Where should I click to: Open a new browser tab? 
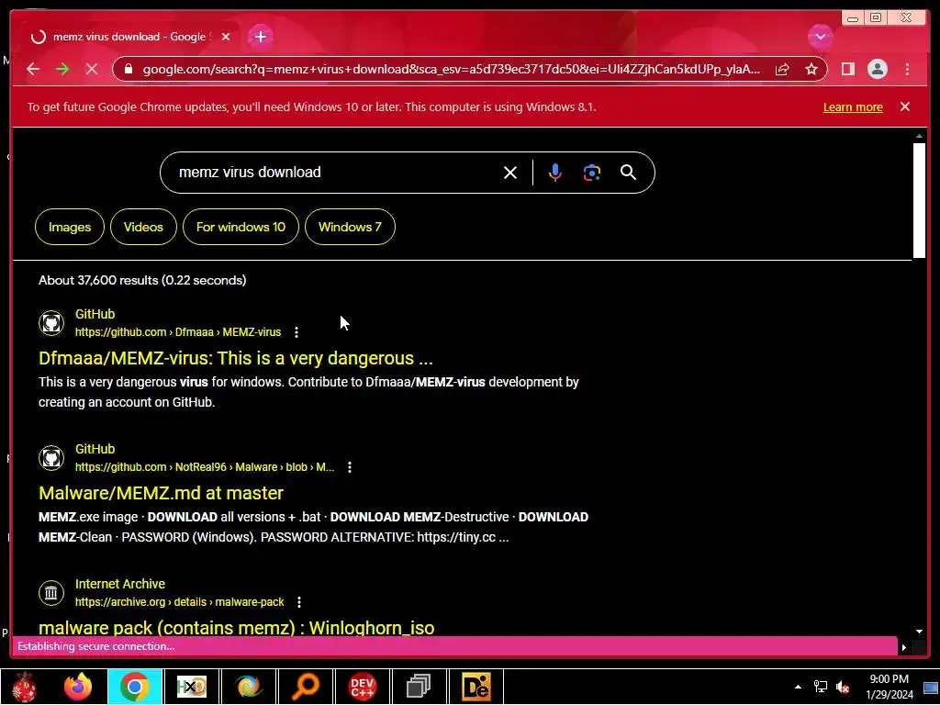[x=260, y=37]
